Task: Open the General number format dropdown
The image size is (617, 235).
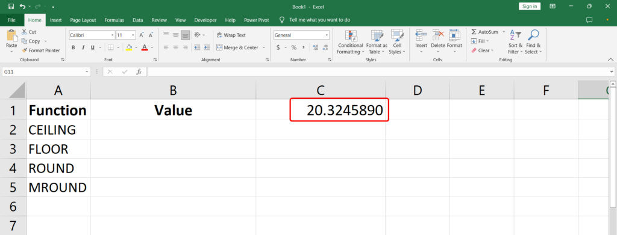Action: pyautogui.click(x=327, y=35)
